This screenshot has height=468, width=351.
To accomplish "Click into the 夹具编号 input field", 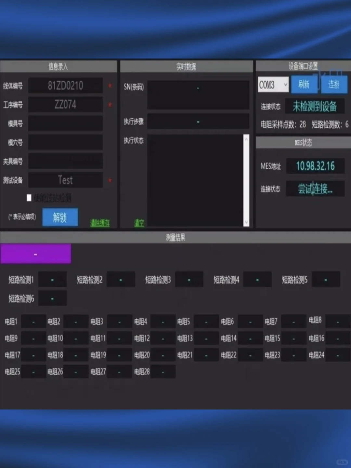I will 65,161.
